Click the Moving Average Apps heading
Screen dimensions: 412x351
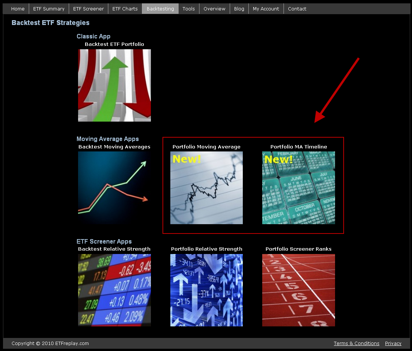tap(108, 139)
